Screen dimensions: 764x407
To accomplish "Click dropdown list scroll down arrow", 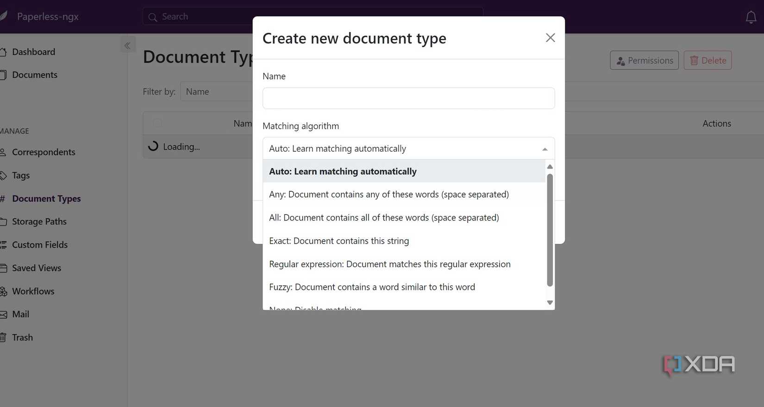I will tap(550, 302).
